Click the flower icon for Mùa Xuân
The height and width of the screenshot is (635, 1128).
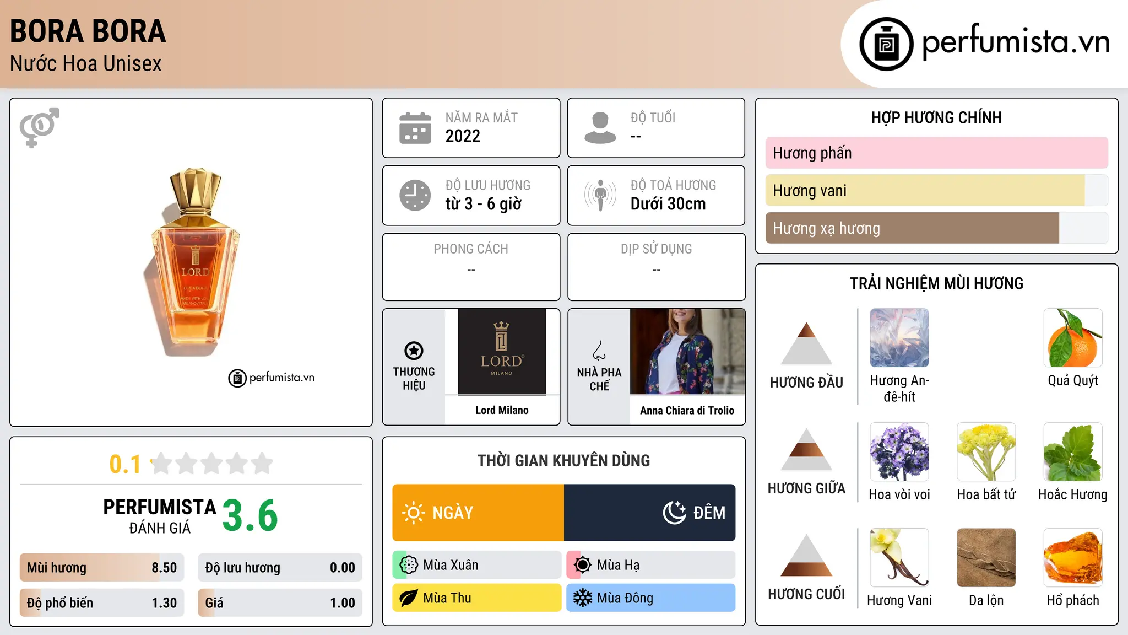(x=409, y=565)
